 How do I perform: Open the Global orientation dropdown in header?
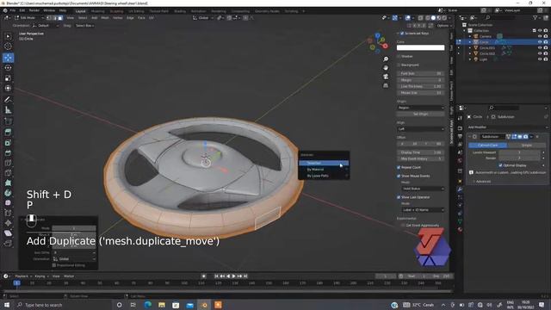coord(203,17)
